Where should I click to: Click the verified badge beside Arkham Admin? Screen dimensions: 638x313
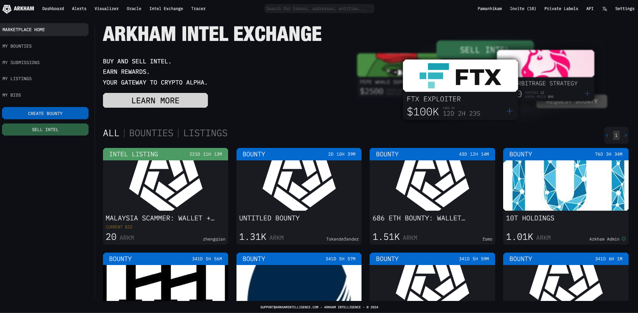coord(624,239)
